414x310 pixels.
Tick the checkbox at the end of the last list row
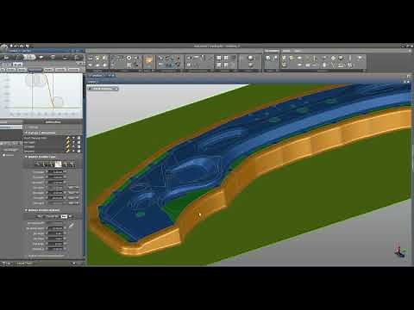tap(79, 151)
